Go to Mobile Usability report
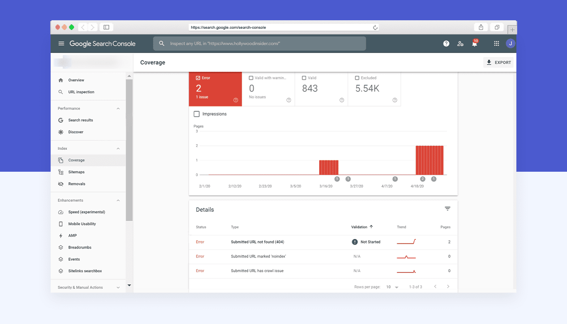The width and height of the screenshot is (567, 324). (x=82, y=224)
